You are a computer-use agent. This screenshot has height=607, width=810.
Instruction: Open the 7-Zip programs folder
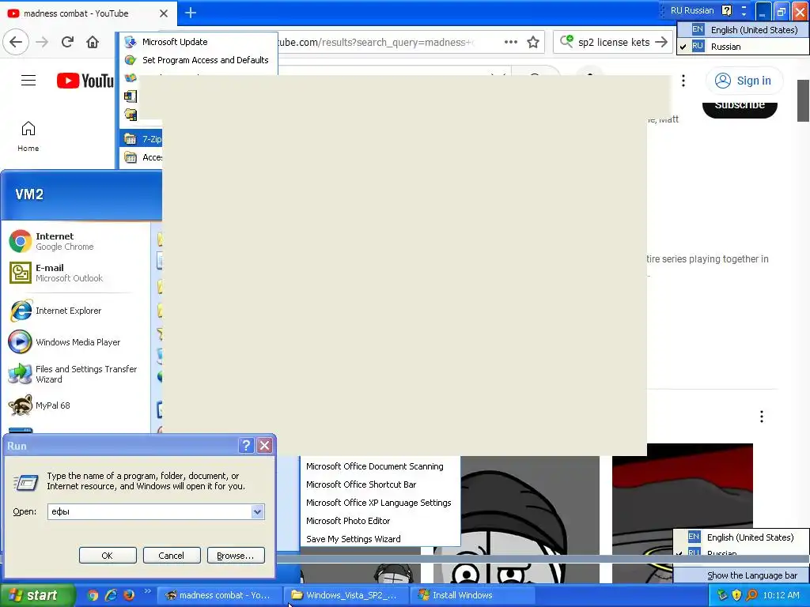pos(142,139)
